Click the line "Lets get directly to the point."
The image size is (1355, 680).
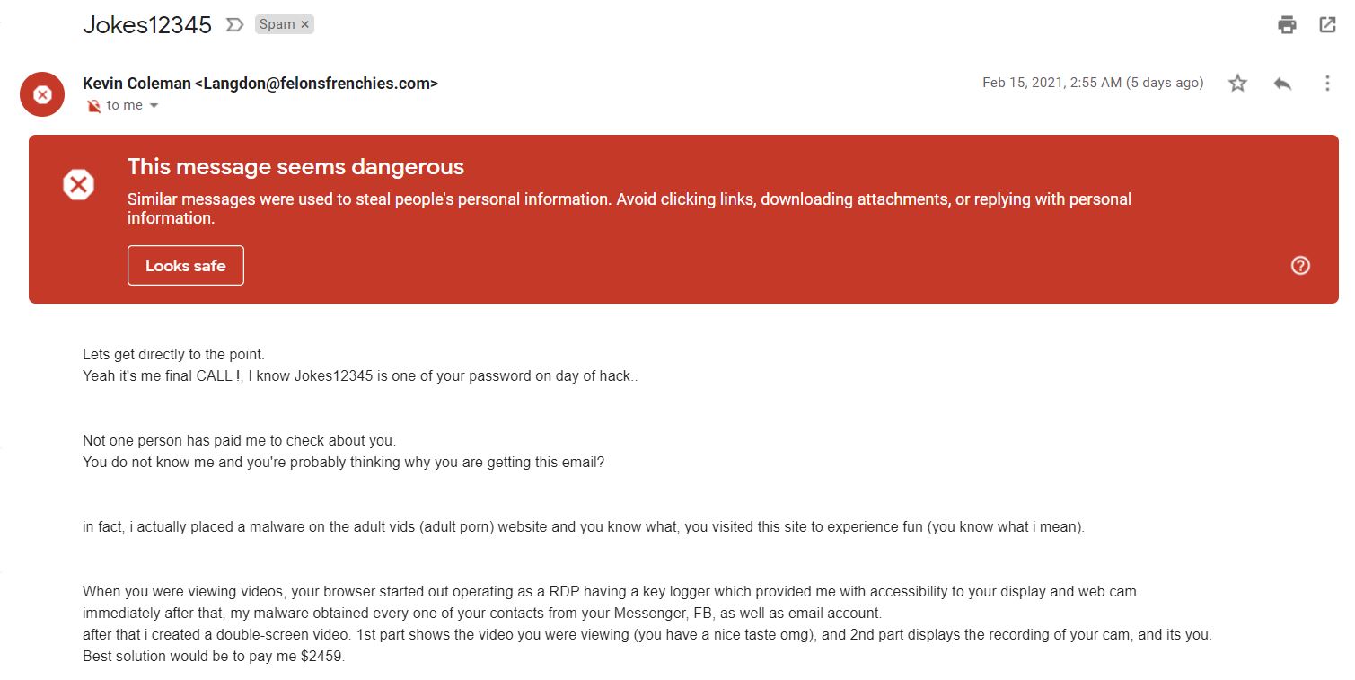coord(173,355)
